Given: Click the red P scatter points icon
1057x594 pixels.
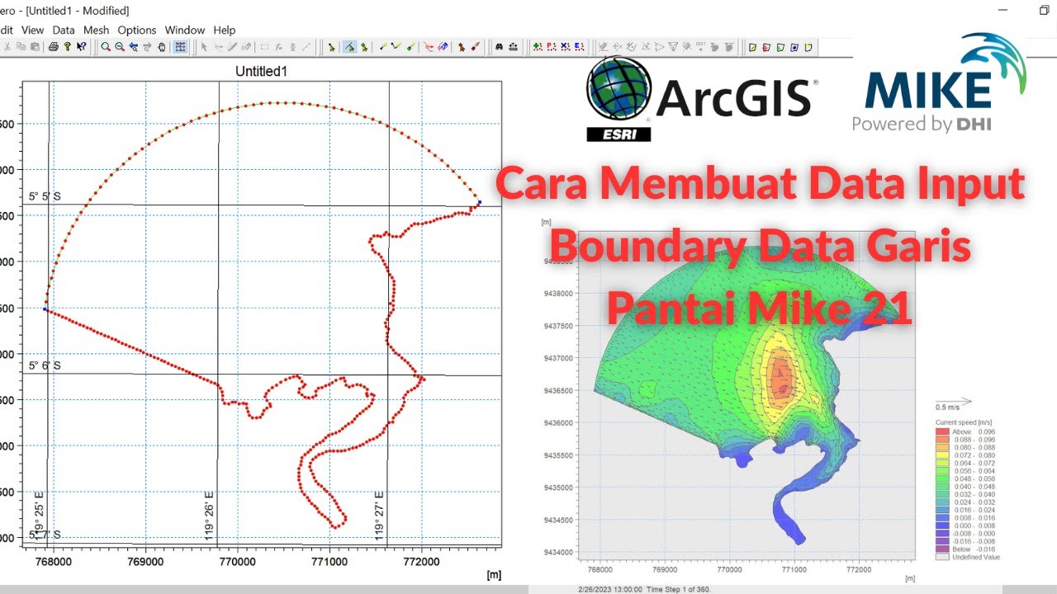Looking at the screenshot, I should pyautogui.click(x=552, y=47).
